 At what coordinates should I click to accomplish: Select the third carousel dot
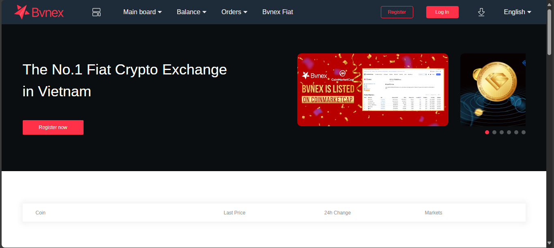[502, 132]
